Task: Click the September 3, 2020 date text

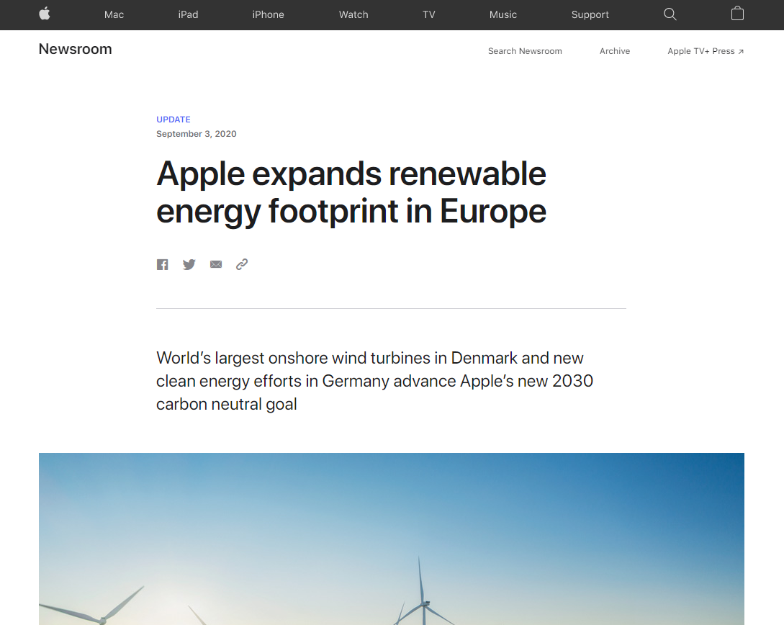Action: 197,133
